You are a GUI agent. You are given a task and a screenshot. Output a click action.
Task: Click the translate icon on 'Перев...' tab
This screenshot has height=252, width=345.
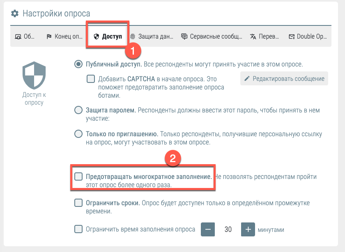coord(253,37)
